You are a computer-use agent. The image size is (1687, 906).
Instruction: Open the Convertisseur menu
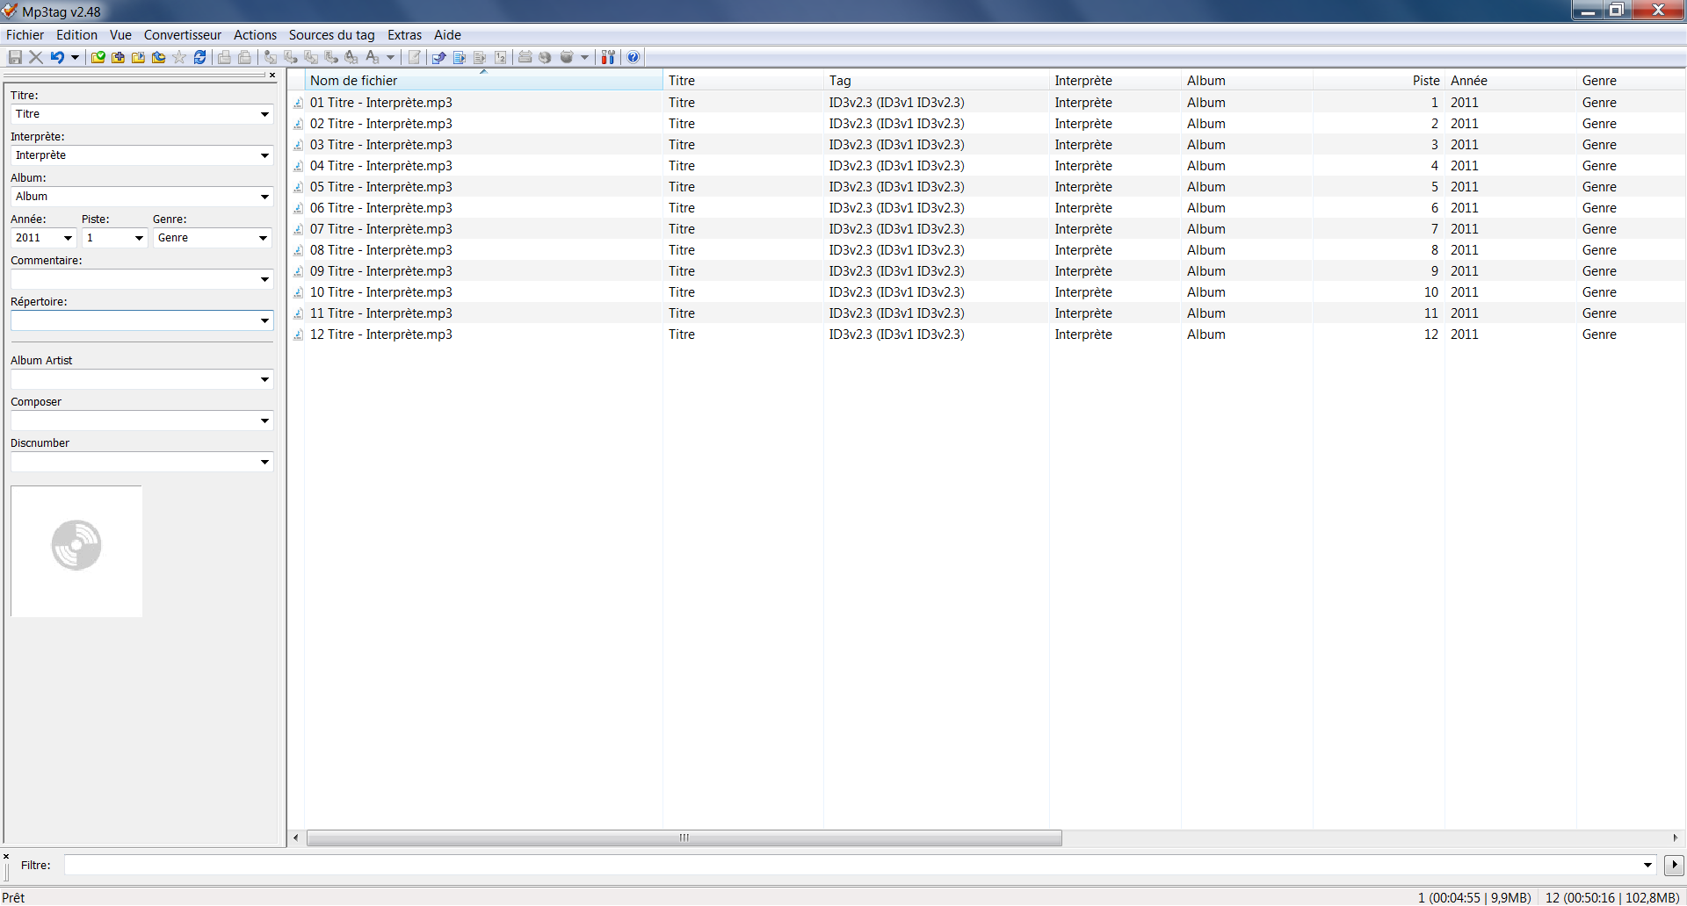point(183,35)
